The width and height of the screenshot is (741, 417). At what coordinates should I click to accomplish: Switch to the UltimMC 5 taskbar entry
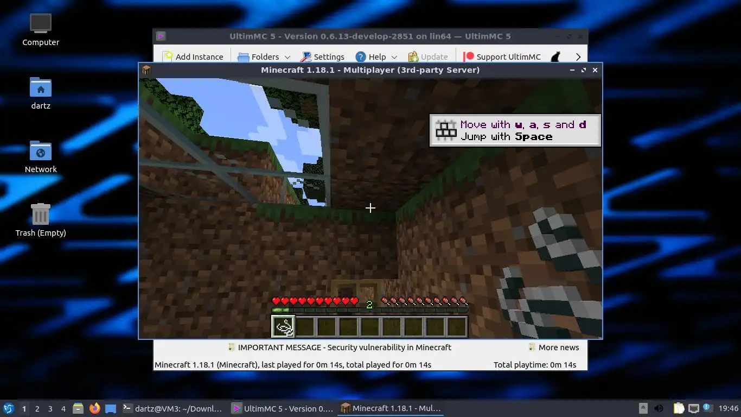282,408
